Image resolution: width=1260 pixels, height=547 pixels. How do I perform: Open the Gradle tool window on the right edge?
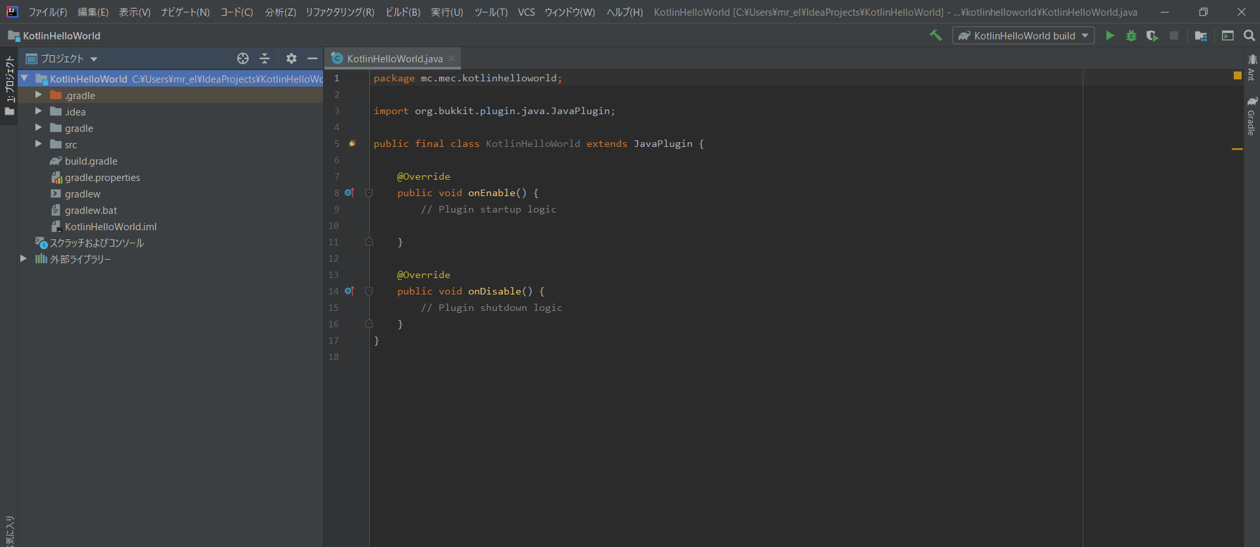point(1252,116)
